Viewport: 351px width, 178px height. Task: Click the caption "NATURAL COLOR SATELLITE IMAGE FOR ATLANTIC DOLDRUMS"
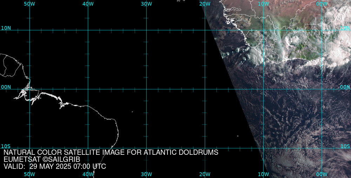[x=111, y=152]
